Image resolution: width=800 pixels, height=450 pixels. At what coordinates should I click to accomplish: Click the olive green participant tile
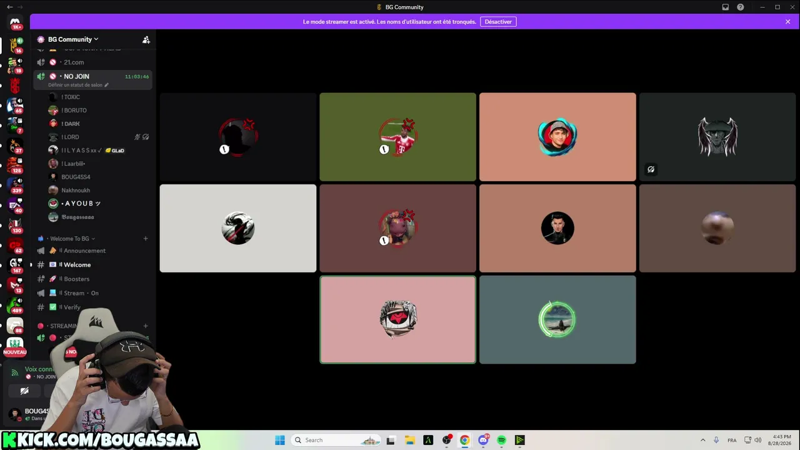click(397, 137)
